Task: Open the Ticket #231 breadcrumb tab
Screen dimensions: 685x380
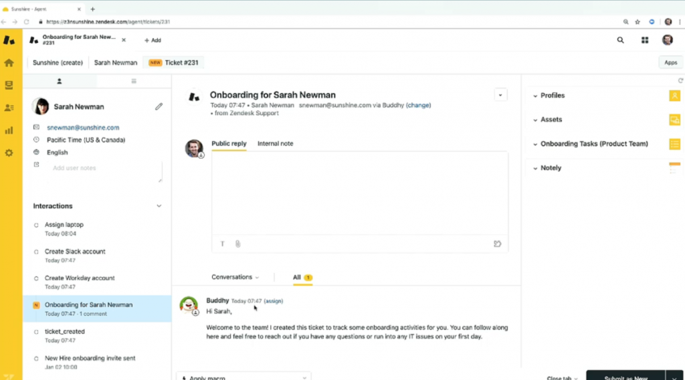Action: [173, 63]
